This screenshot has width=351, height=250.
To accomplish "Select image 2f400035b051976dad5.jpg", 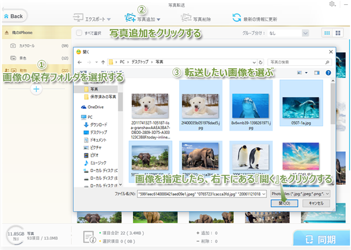I will click(x=200, y=106).
